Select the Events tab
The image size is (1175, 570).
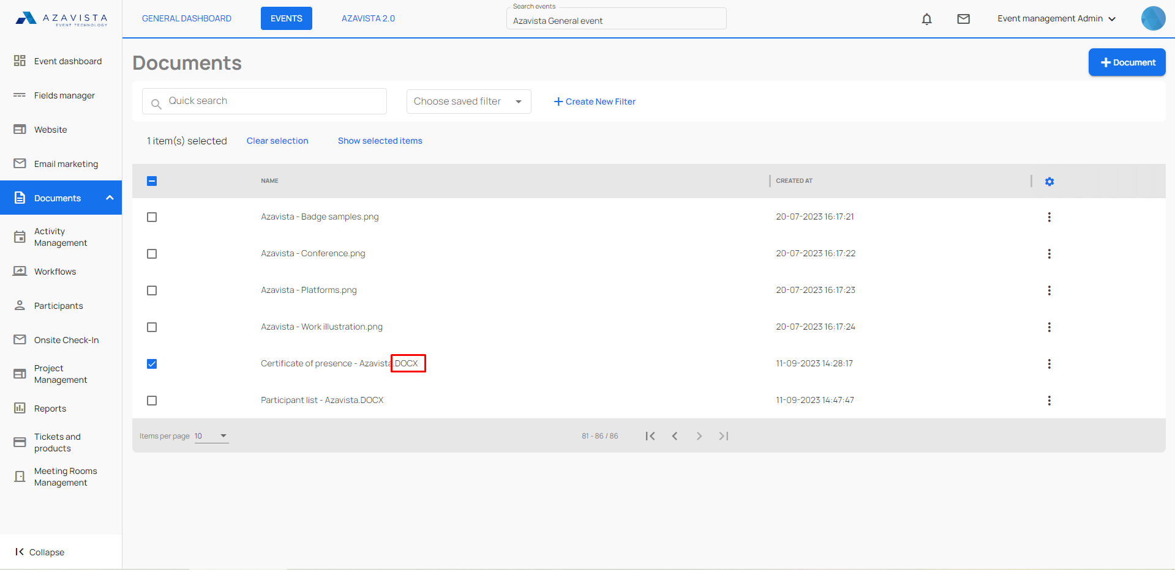coord(287,18)
